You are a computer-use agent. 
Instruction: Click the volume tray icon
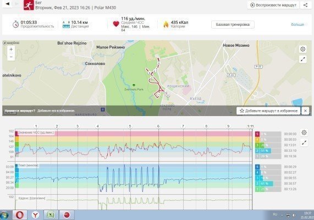click(x=294, y=215)
